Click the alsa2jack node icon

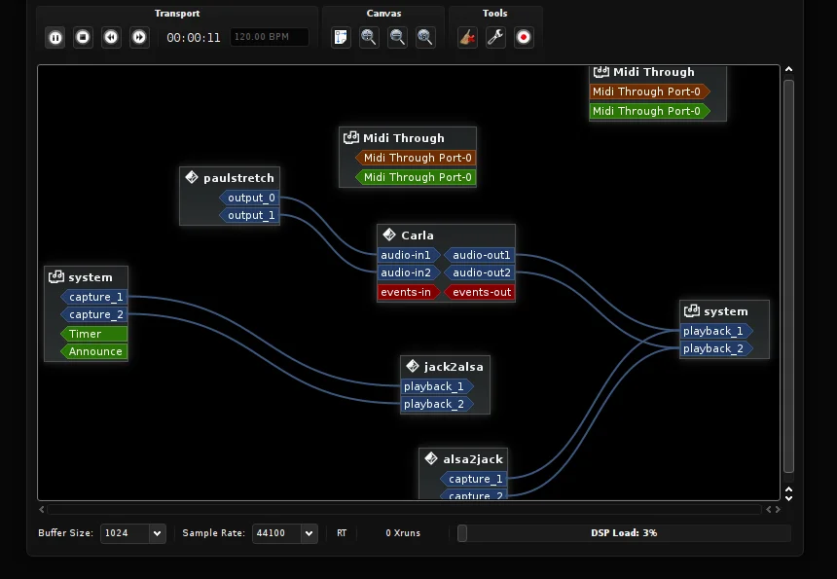(431, 458)
